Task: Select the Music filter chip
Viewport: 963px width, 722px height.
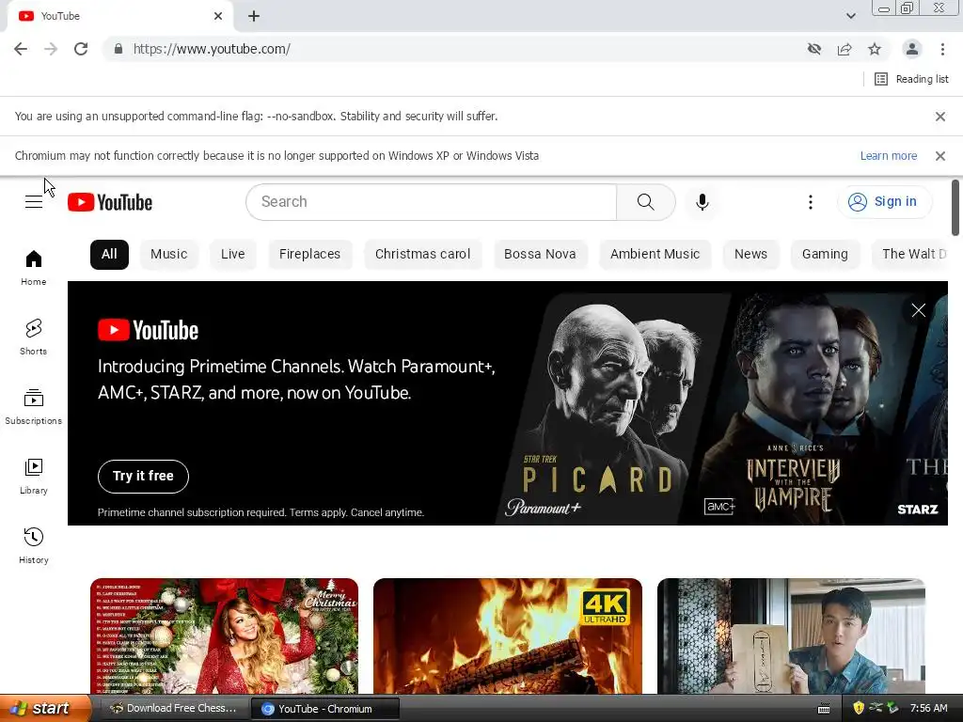Action: (169, 254)
